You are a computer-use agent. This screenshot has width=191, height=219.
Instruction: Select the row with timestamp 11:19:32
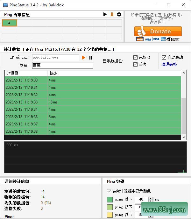93,95
